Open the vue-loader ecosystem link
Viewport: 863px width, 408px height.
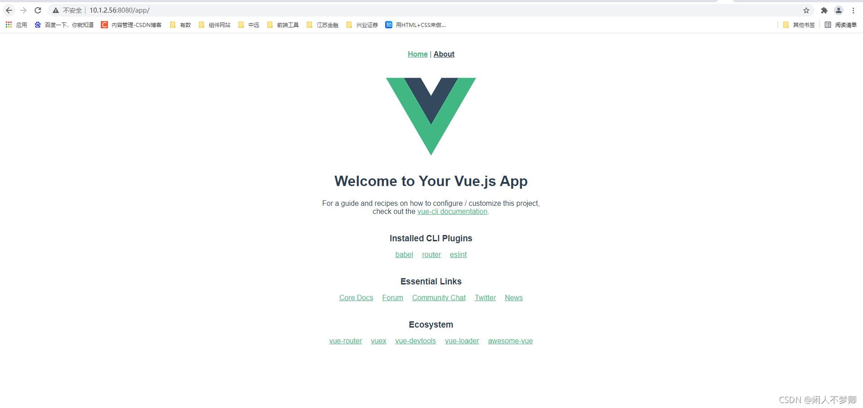point(462,341)
